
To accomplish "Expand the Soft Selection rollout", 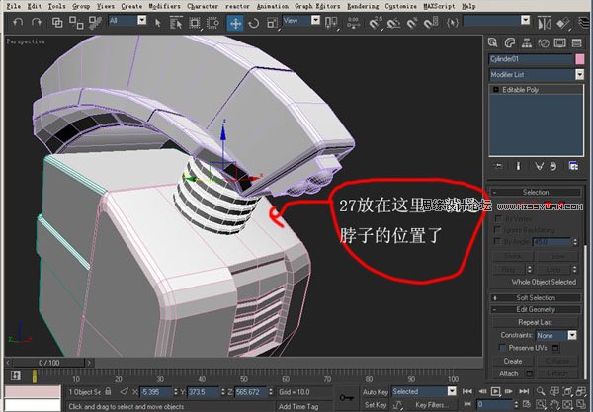I will 536,297.
